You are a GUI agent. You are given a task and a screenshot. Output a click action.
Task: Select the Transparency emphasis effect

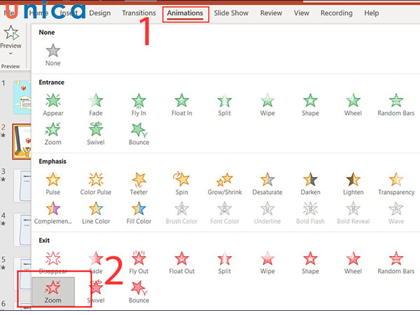tap(396, 183)
